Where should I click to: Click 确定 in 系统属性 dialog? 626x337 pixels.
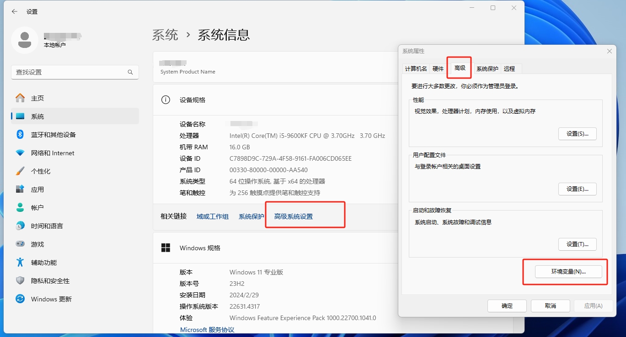point(507,306)
